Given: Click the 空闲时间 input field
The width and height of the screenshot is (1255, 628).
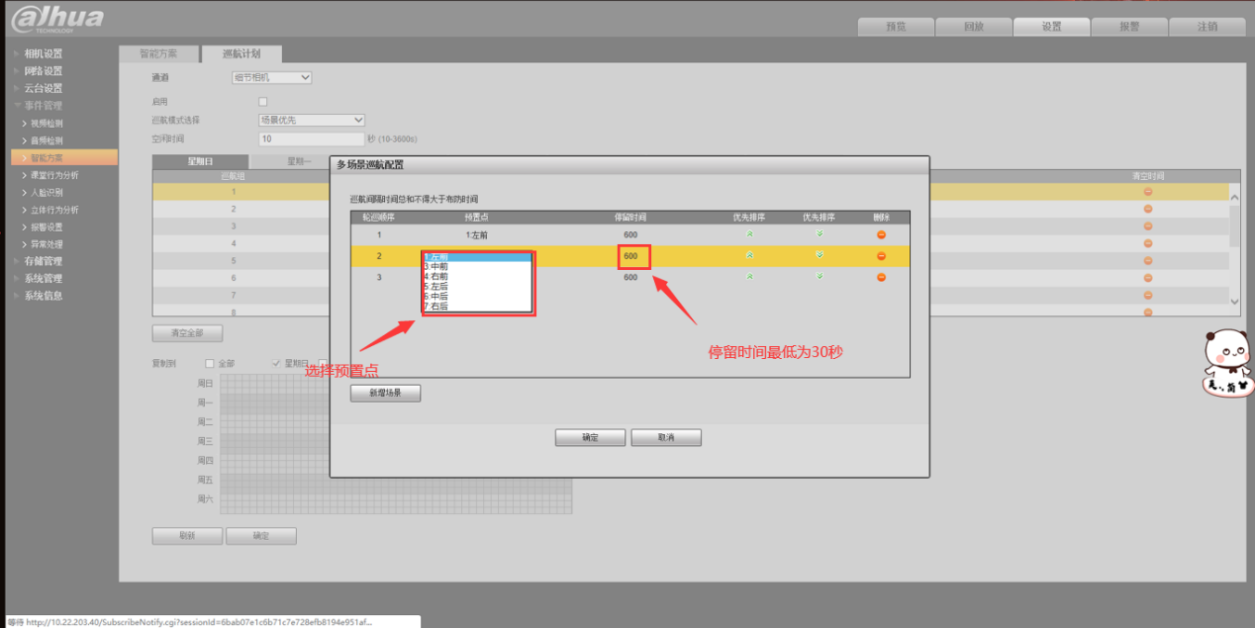Looking at the screenshot, I should click(x=311, y=139).
